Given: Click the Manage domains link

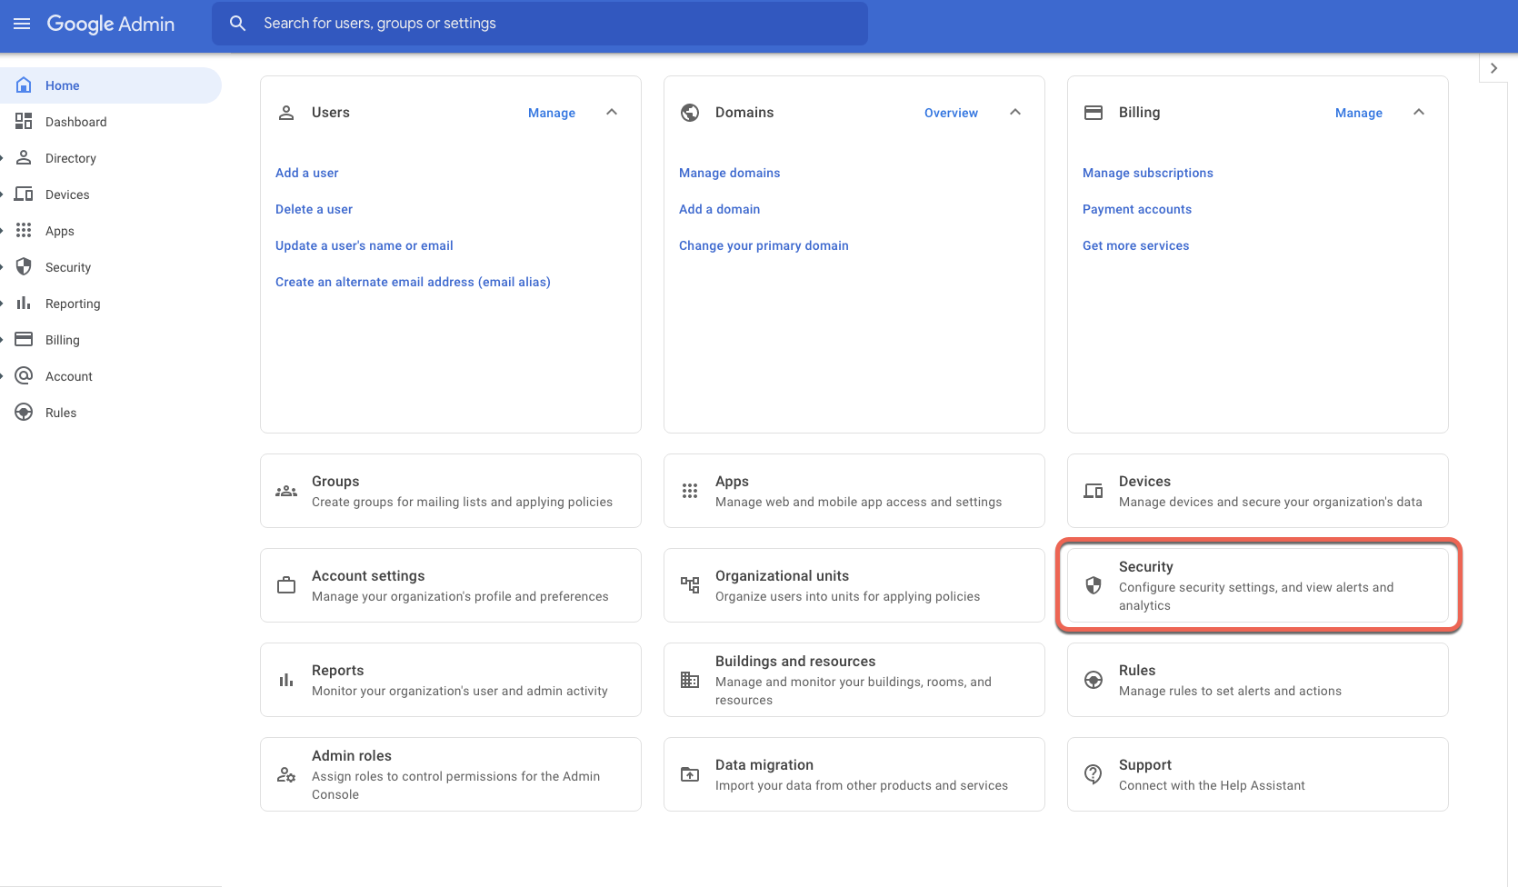Looking at the screenshot, I should 730,173.
